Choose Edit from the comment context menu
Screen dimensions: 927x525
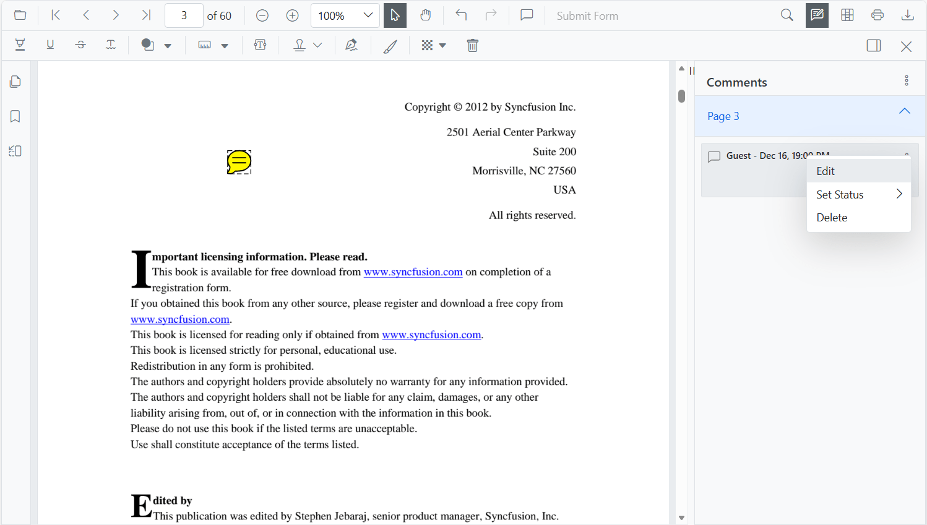coord(826,171)
